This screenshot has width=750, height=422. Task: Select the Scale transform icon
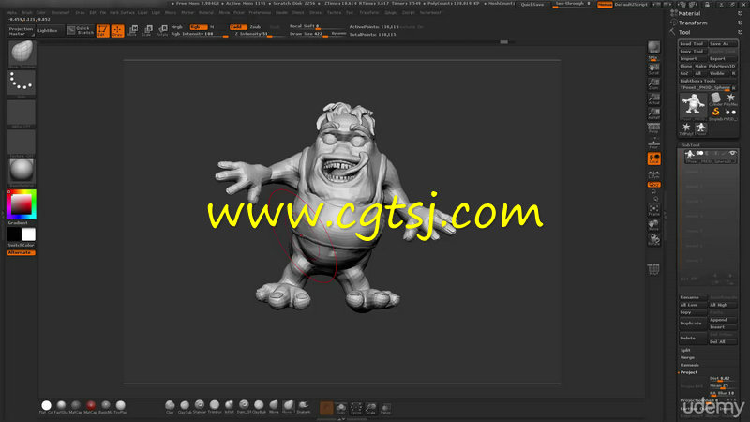point(147,31)
